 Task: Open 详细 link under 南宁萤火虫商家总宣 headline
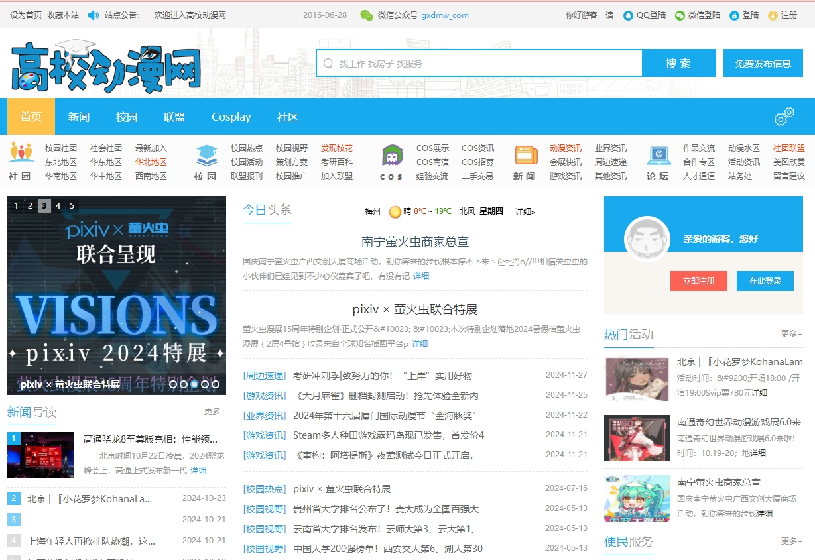click(421, 276)
